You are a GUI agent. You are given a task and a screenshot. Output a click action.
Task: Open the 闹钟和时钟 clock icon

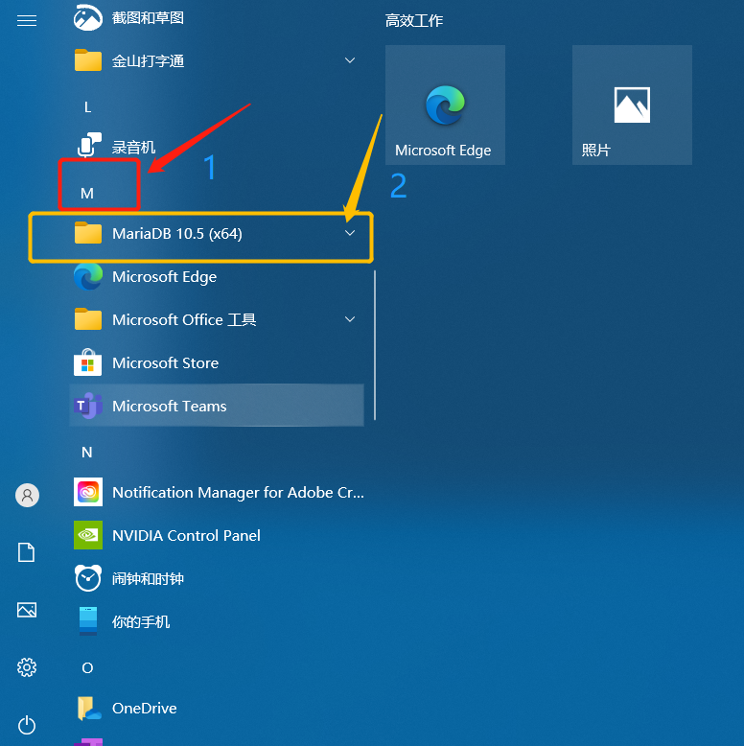(88, 578)
